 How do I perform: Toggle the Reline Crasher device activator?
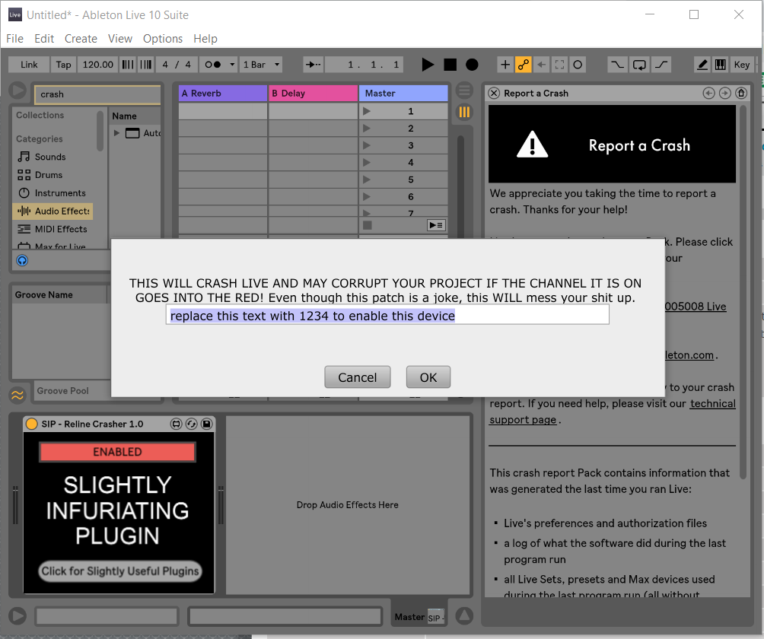click(31, 424)
